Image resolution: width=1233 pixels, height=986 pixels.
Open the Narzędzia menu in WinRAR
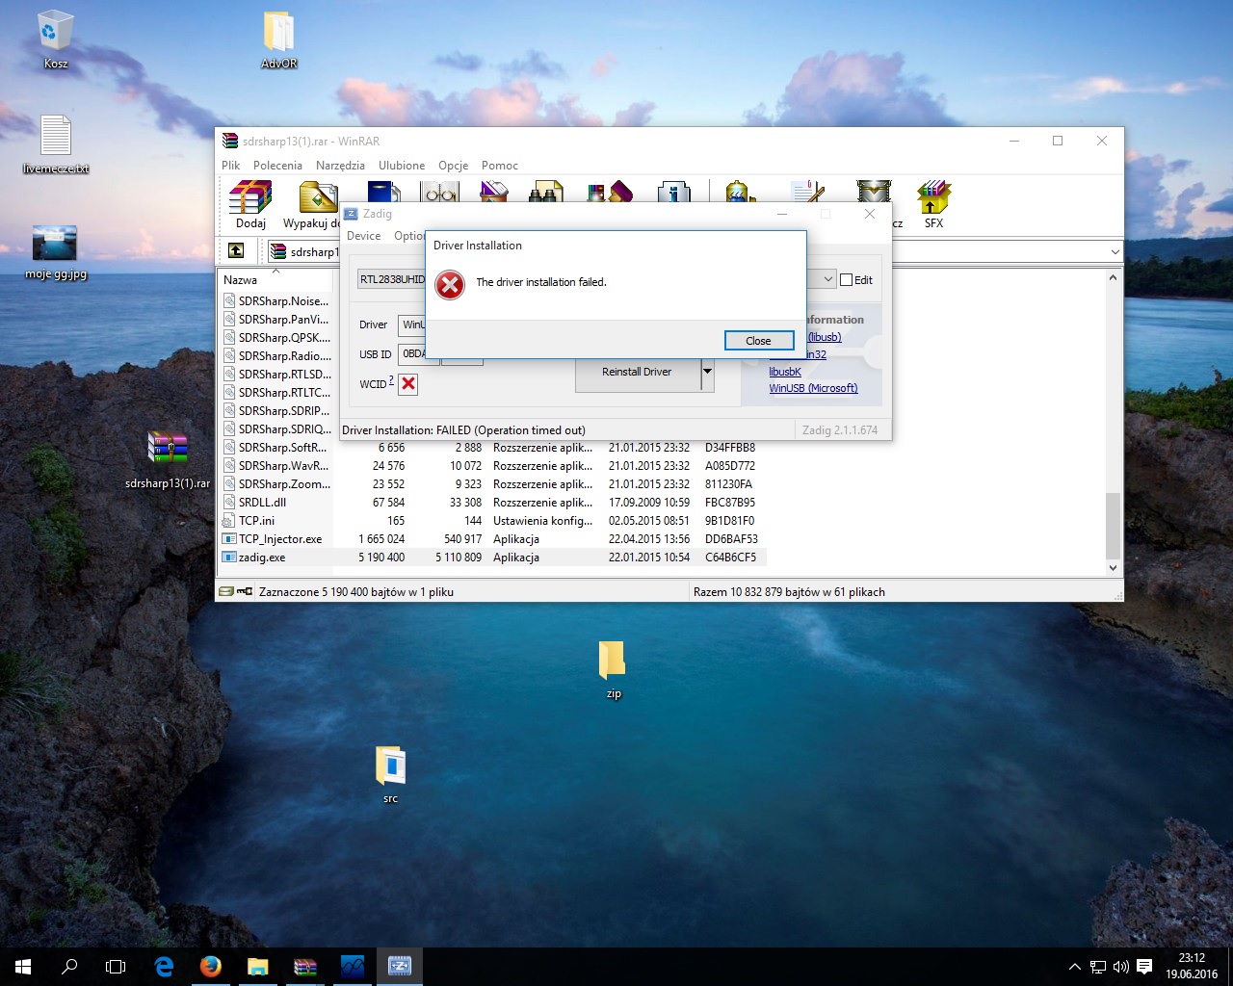340,166
